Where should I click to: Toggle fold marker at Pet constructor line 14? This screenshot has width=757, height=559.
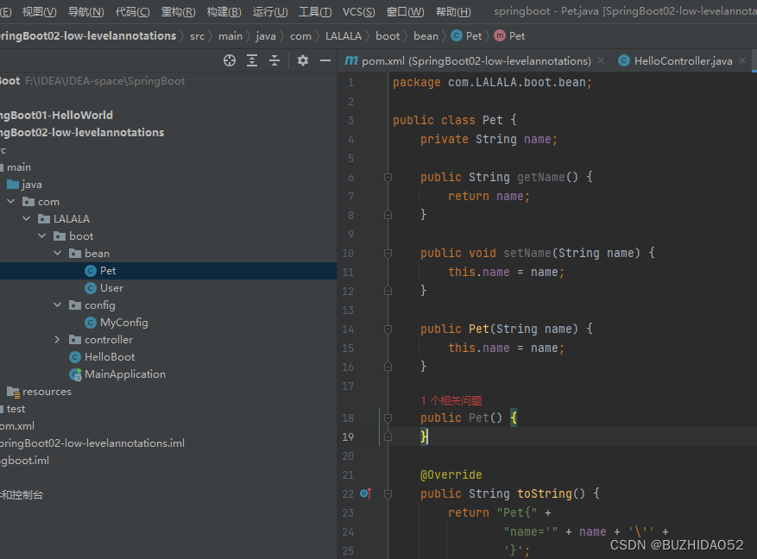(x=388, y=329)
